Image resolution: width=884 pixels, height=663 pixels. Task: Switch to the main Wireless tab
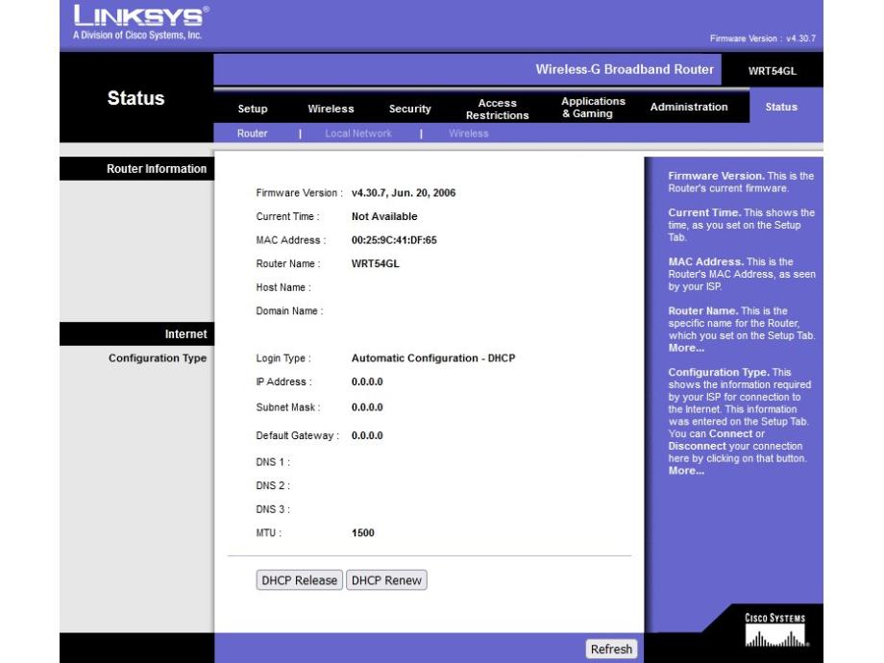[x=331, y=109]
